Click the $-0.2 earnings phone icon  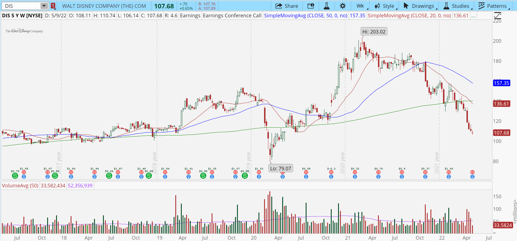(331, 172)
